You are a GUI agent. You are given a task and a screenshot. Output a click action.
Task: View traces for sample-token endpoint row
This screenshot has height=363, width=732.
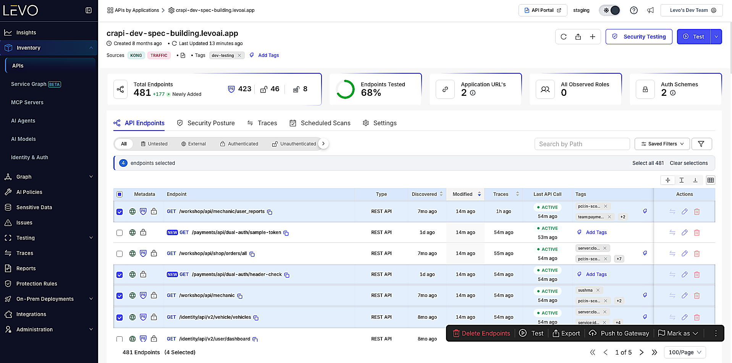672,232
